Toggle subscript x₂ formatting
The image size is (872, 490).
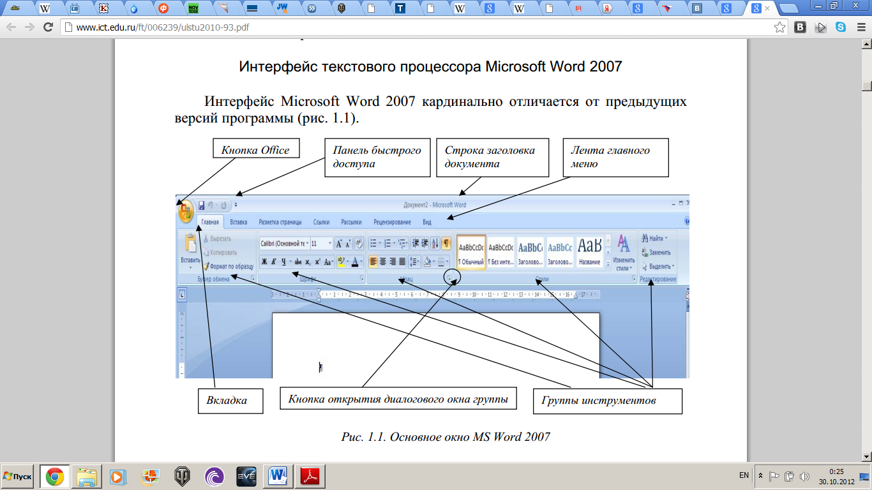coord(308,262)
